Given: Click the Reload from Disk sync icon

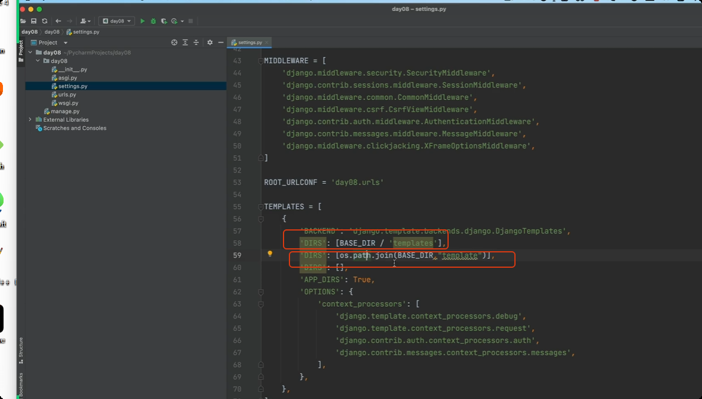Looking at the screenshot, I should click(44, 21).
